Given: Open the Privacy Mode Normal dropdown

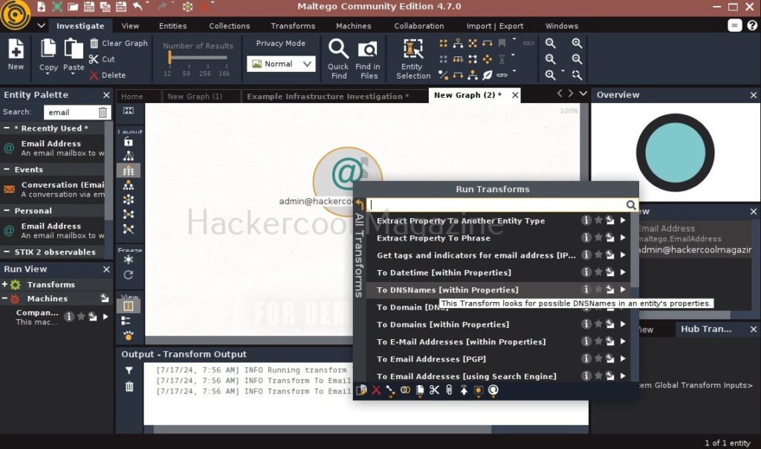Looking at the screenshot, I should (281, 64).
